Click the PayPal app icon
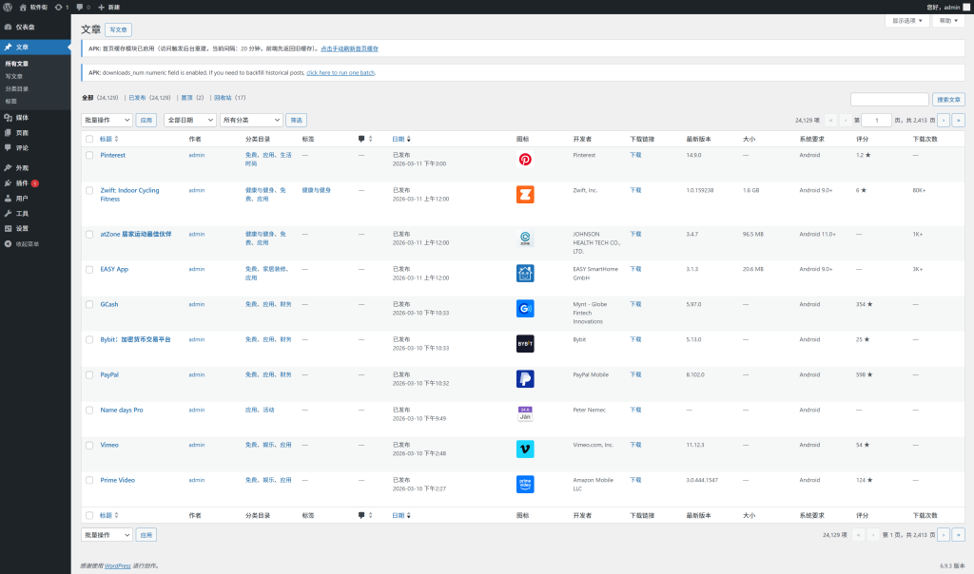The width and height of the screenshot is (974, 574). (525, 379)
